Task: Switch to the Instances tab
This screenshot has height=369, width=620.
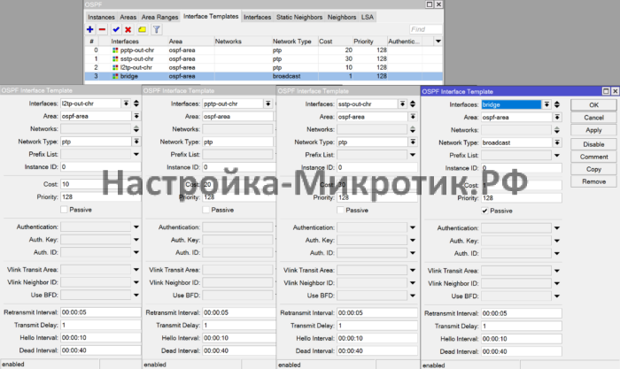Action: click(x=101, y=17)
